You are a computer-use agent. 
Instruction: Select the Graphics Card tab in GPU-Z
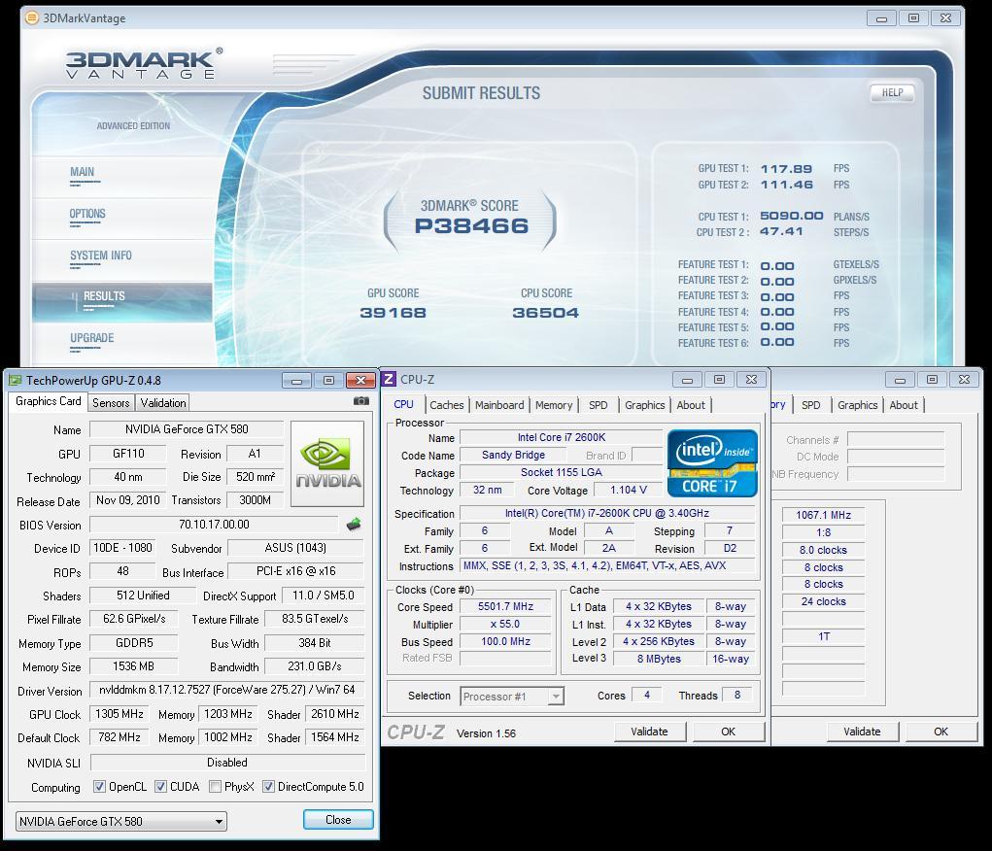[x=48, y=402]
